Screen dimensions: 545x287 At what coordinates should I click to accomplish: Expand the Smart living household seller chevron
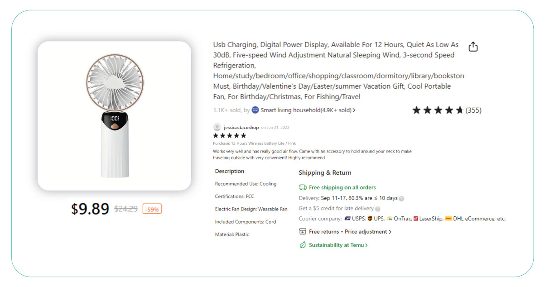point(354,110)
